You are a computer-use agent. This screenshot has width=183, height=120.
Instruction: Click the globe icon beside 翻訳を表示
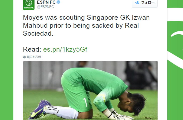(x=24, y=57)
